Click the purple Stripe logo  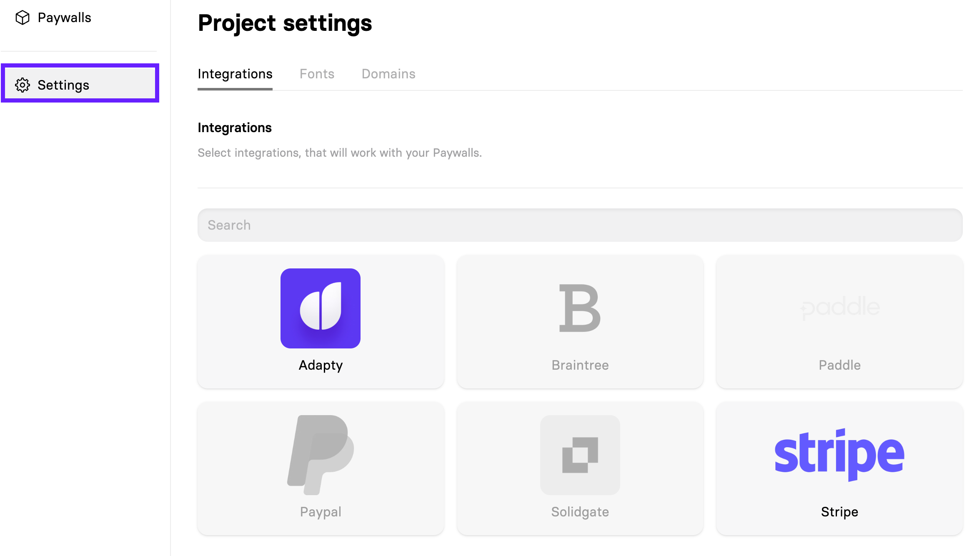(839, 454)
